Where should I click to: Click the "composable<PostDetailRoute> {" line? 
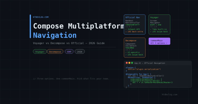(146, 81)
